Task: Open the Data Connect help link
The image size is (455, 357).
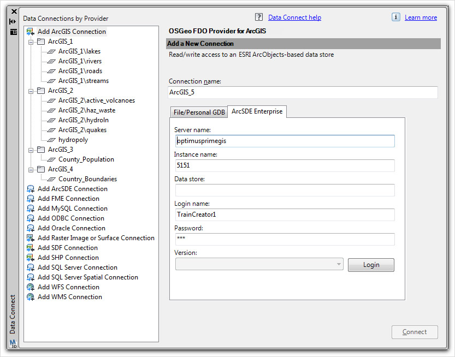Action: (294, 17)
